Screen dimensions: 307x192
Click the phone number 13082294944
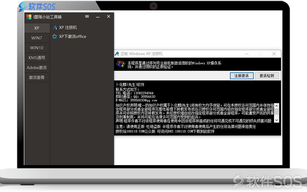tap(144, 93)
